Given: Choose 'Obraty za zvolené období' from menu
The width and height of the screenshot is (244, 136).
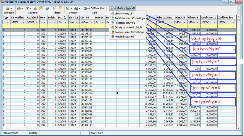Looking at the screenshot, I should (x=128, y=28).
